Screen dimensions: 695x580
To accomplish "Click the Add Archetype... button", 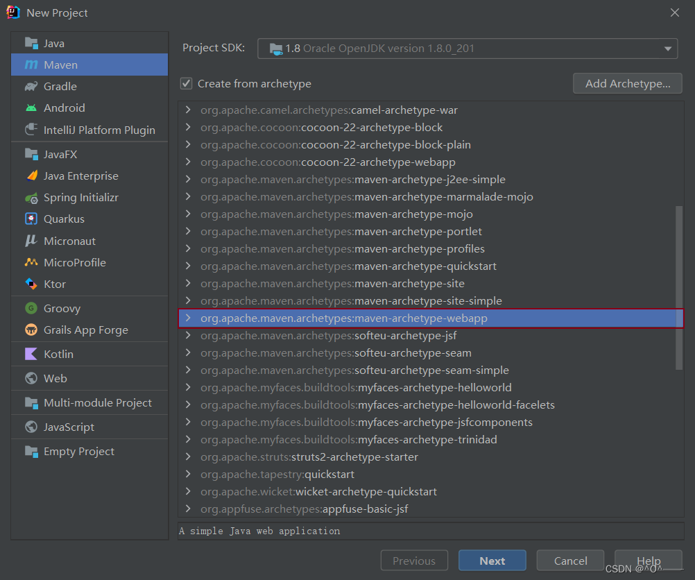I will click(x=627, y=83).
